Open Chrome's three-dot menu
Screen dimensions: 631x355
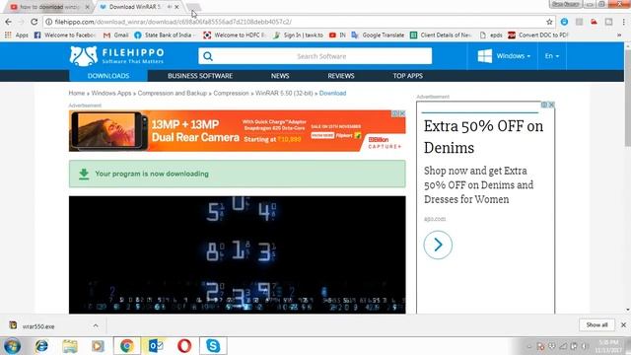(623, 22)
